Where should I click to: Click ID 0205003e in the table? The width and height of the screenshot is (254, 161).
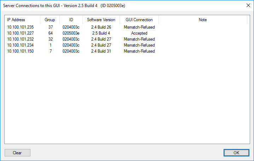(71, 33)
